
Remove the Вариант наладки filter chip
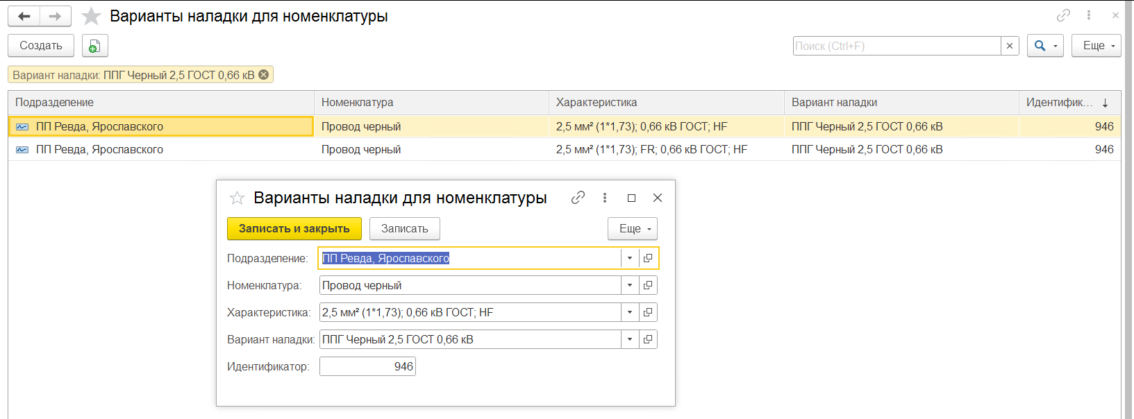tap(264, 75)
